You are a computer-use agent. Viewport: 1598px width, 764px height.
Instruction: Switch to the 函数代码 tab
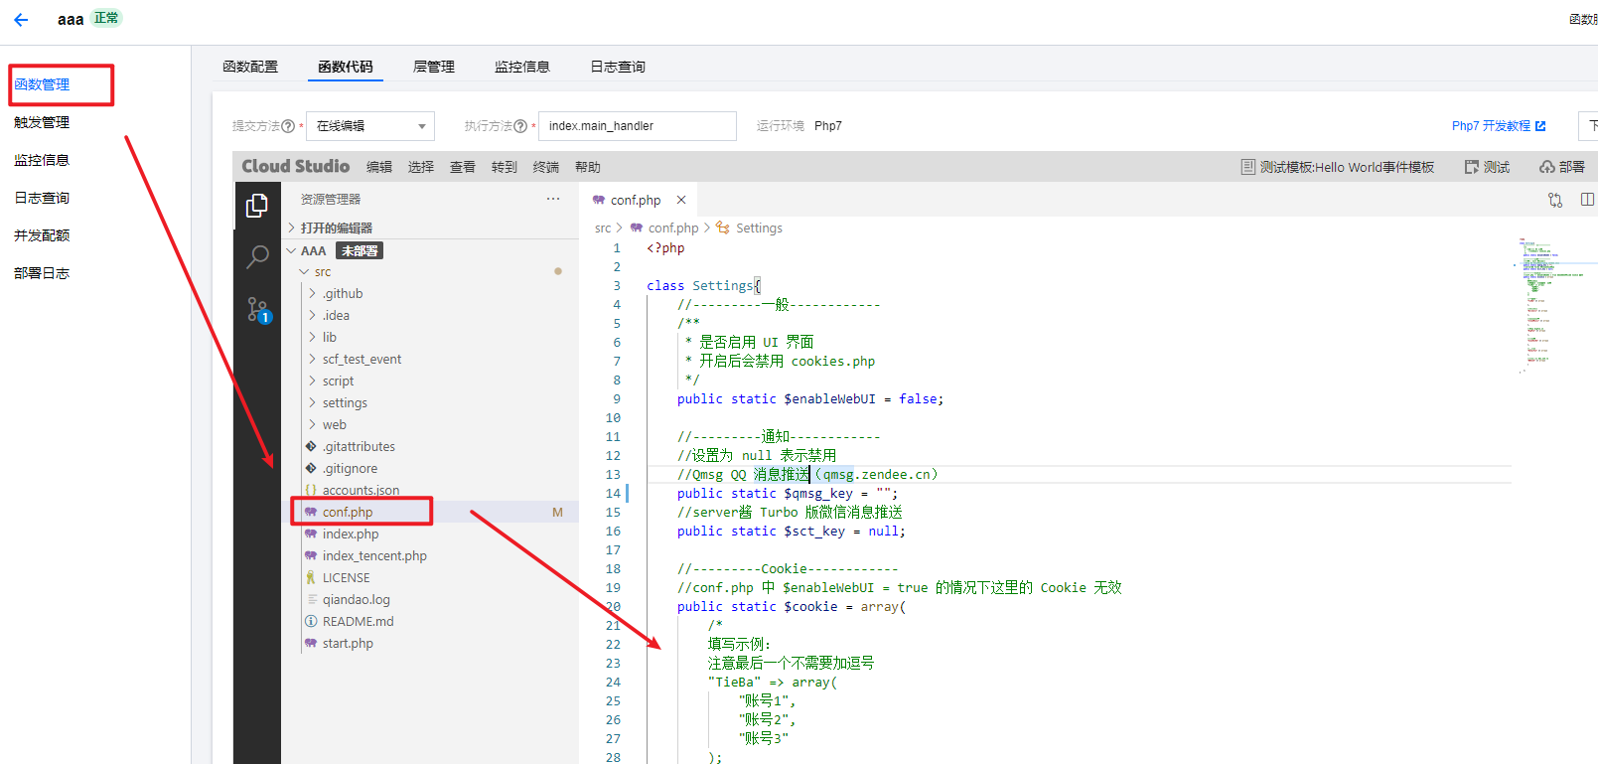click(346, 67)
